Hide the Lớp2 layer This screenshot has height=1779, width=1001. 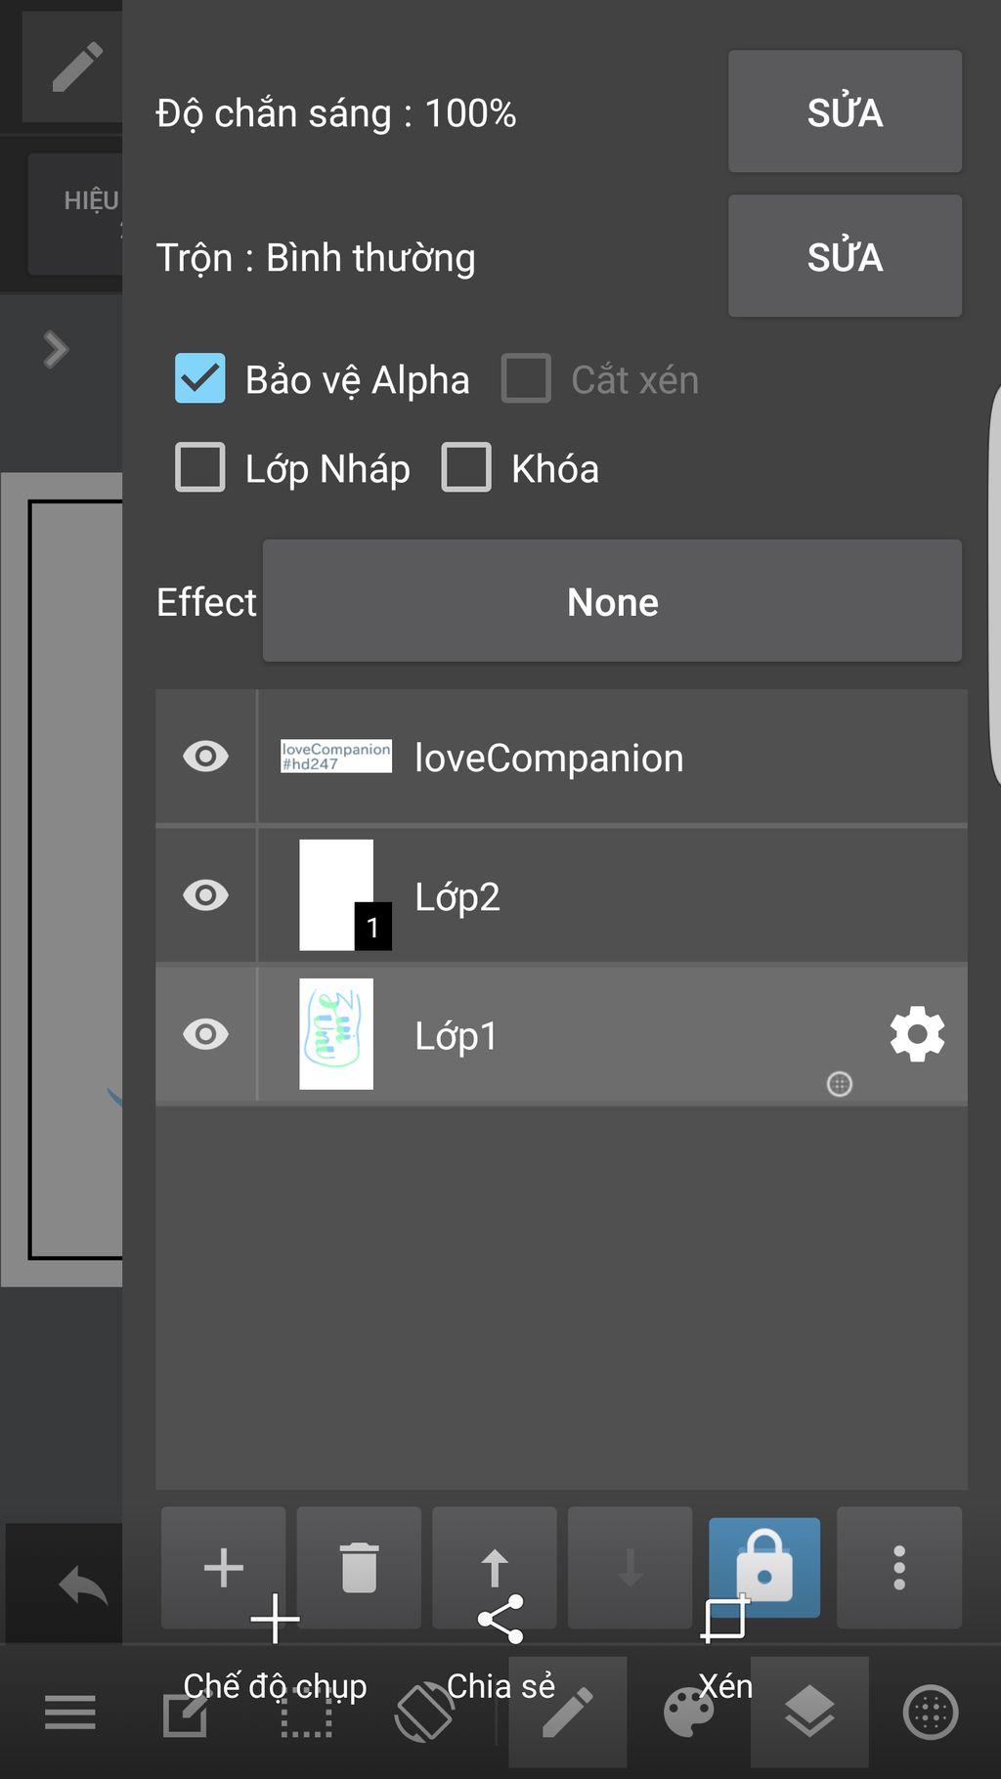[x=205, y=895]
